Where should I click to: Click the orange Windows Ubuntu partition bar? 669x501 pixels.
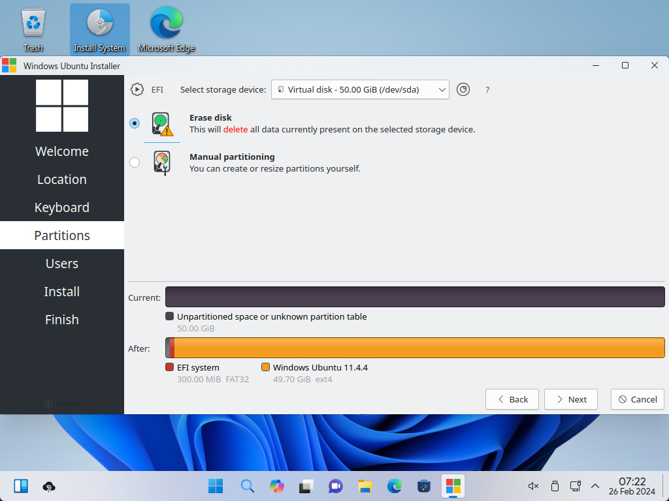418,348
